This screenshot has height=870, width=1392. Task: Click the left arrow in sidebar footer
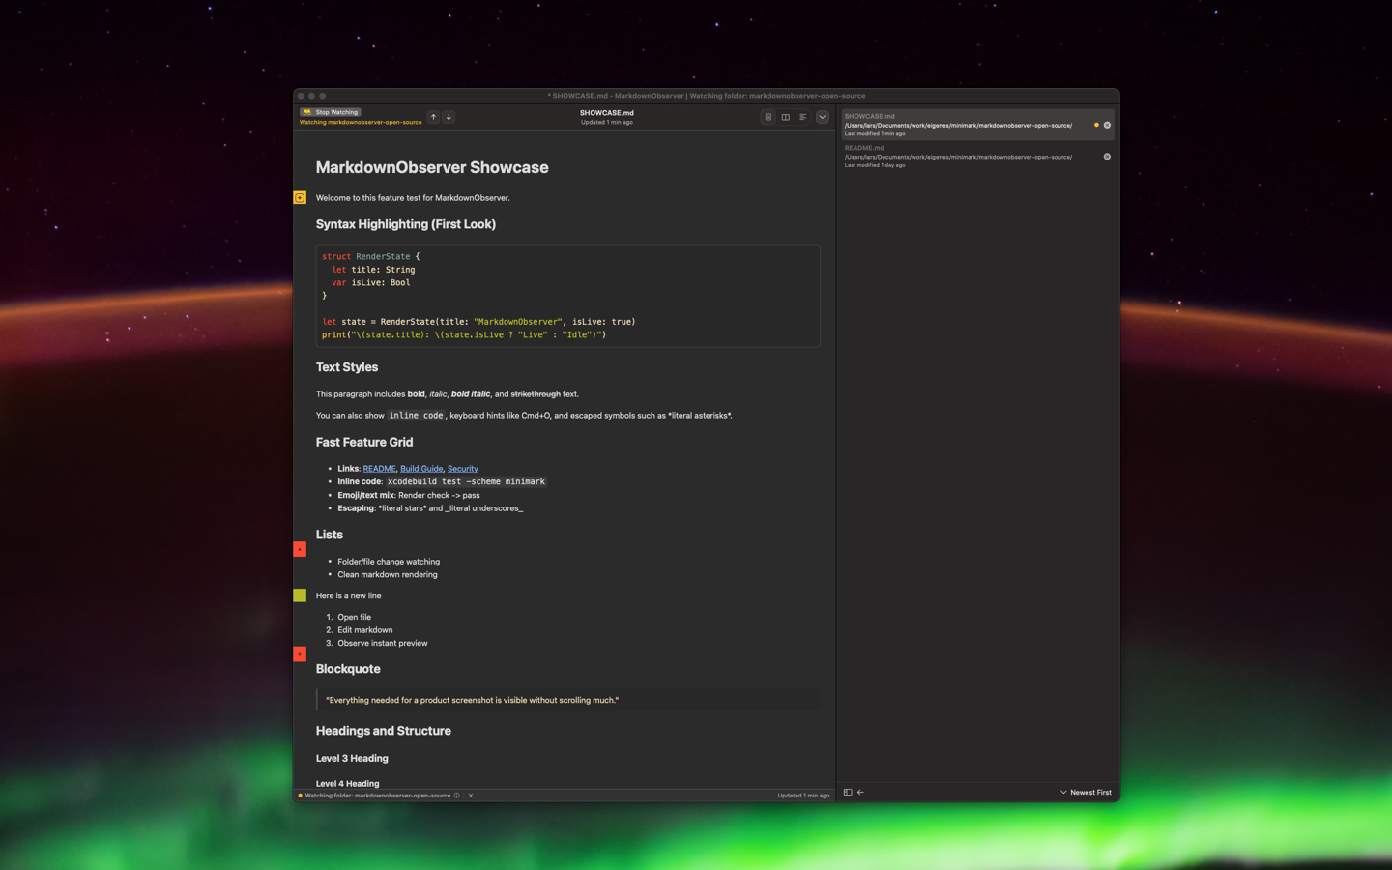[x=861, y=793]
